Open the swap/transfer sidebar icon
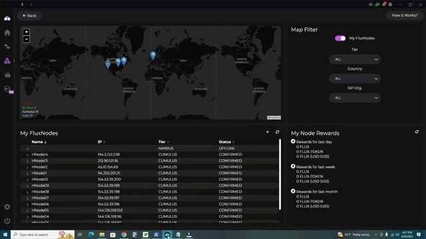This screenshot has width=426, height=239. tap(7, 46)
